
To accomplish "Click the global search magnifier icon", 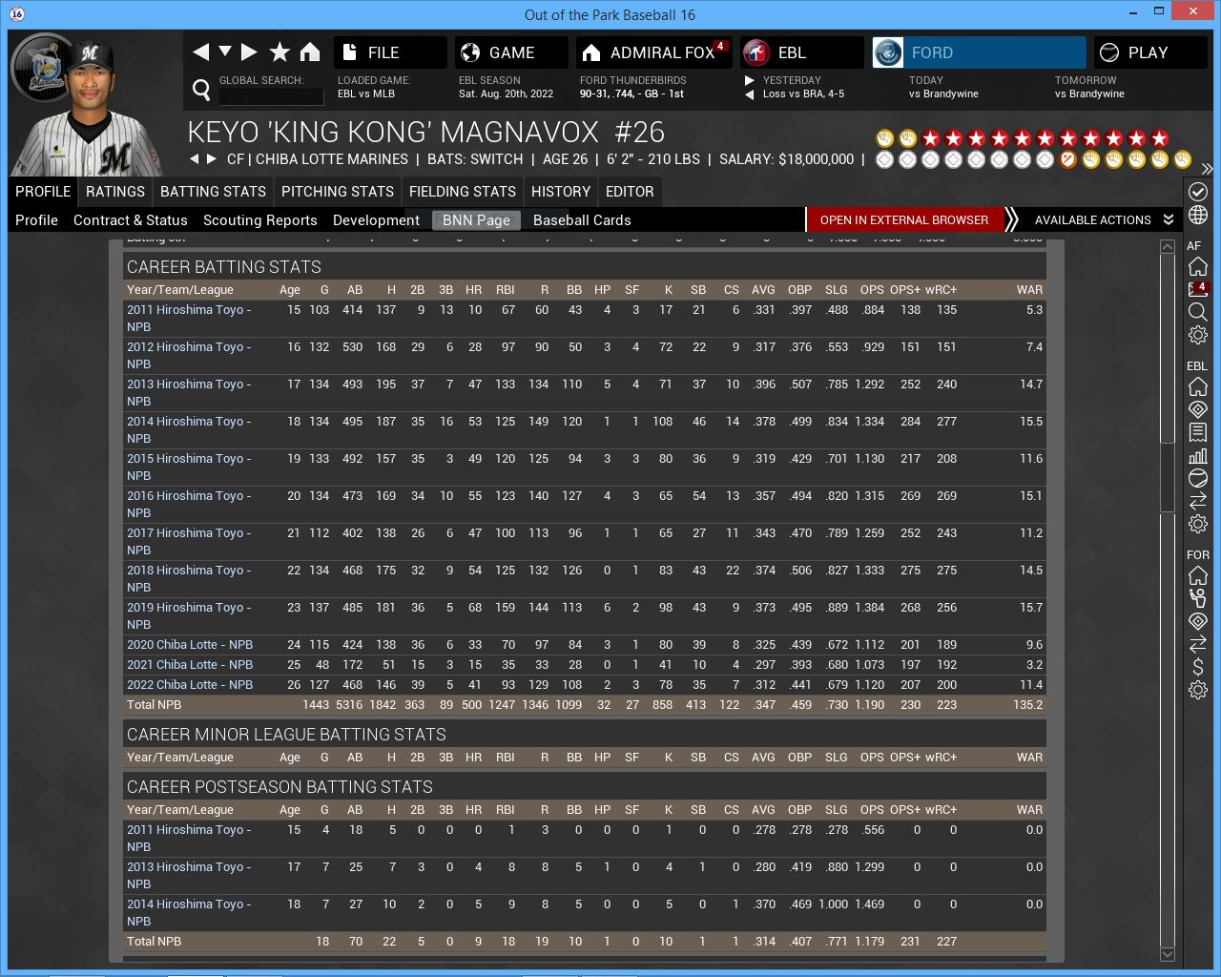I will tap(201, 90).
